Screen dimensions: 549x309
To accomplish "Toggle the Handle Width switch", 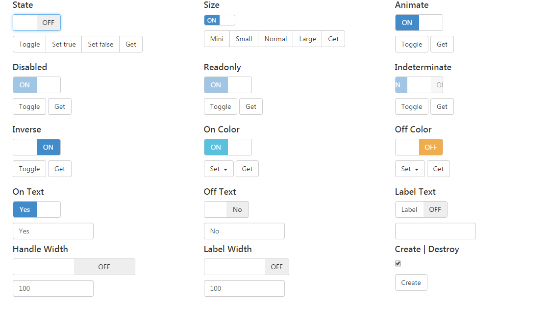I will pyautogui.click(x=74, y=267).
